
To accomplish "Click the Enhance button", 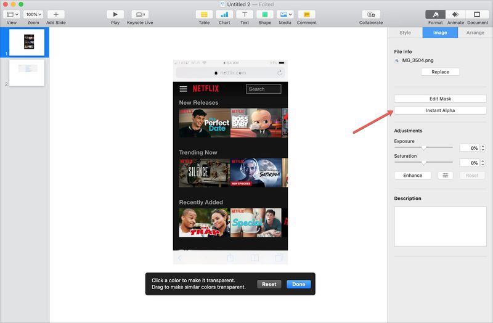I will (x=412, y=176).
